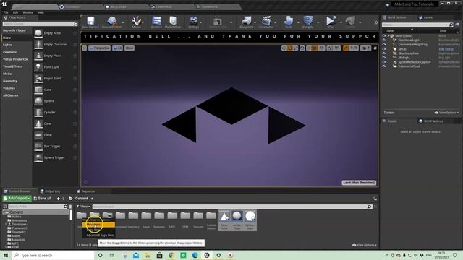Choose Move Here in context menu

pyautogui.click(x=98, y=225)
